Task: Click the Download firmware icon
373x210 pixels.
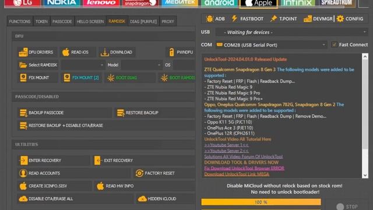Action: point(104,52)
